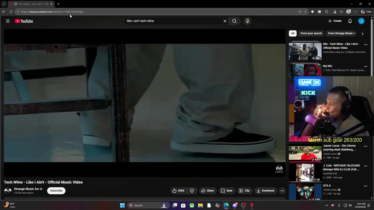Show more filter chips with right chevron
The height and width of the screenshot is (210, 374).
click(363, 34)
